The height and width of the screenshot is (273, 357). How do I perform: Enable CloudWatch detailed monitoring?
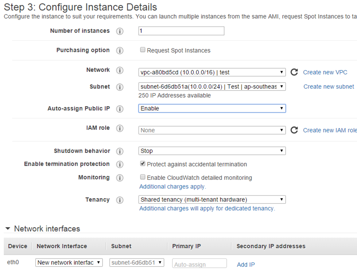(x=142, y=177)
